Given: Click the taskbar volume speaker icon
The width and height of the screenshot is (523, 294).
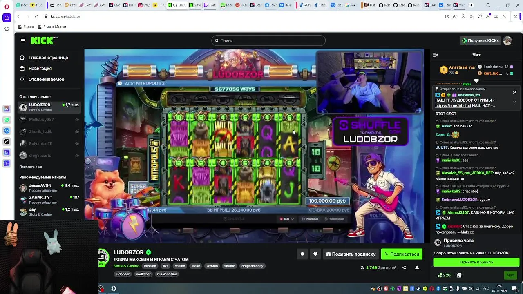Looking at the screenshot, I should [x=472, y=289].
